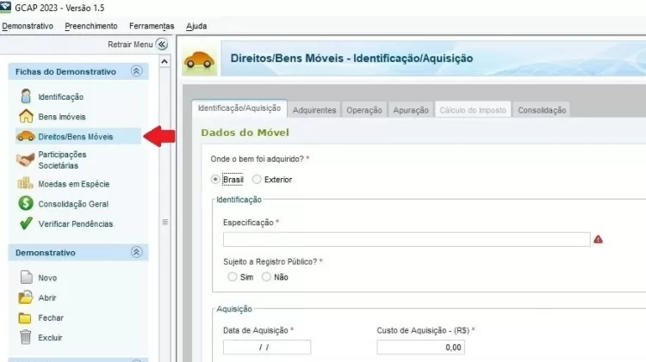The image size is (646, 362).
Task: Click the Excluir trash can icon
Action: (x=25, y=337)
